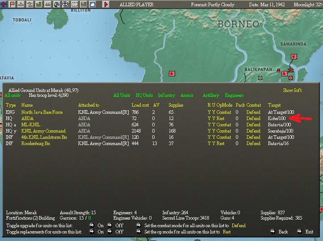The image size is (323, 241).
Task: Open the flag icon in the top toolbar
Action: [13, 4]
